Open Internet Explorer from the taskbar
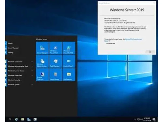 (16, 119)
